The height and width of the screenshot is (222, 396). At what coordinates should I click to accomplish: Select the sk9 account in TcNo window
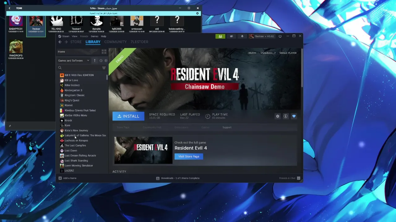coord(157,25)
